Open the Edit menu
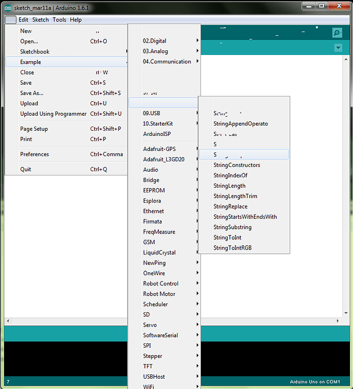Image resolution: width=353 pixels, height=389 pixels. coord(23,20)
